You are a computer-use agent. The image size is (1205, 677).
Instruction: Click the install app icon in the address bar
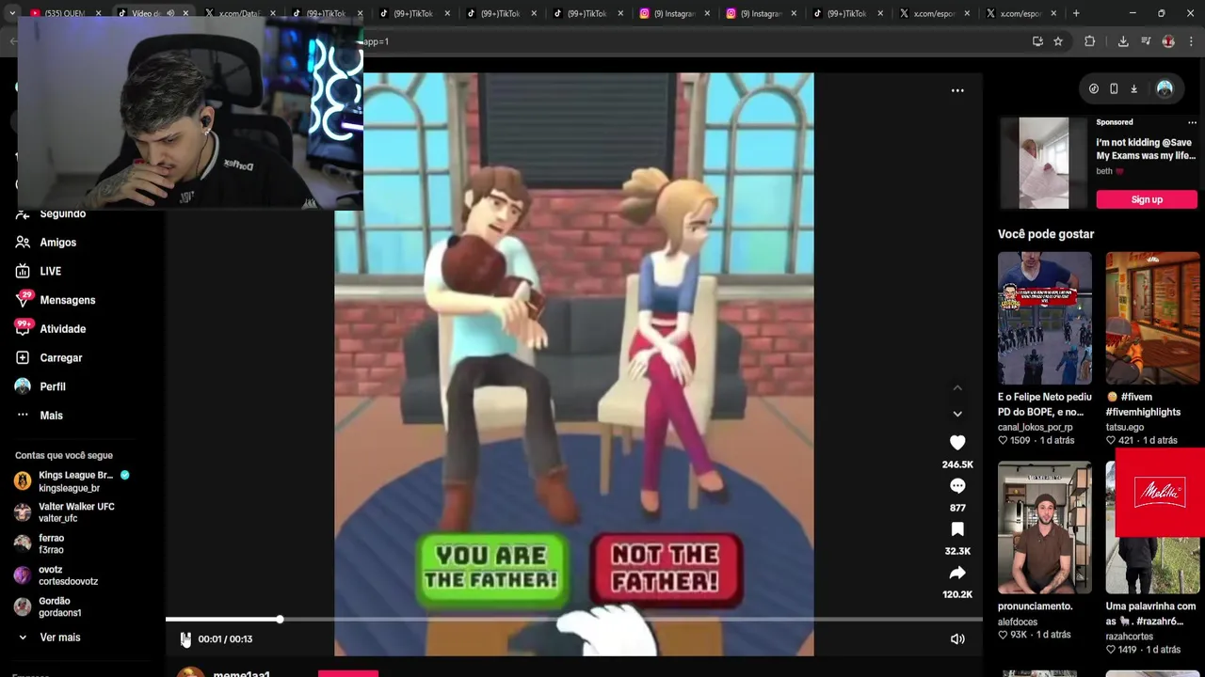pos(1037,41)
